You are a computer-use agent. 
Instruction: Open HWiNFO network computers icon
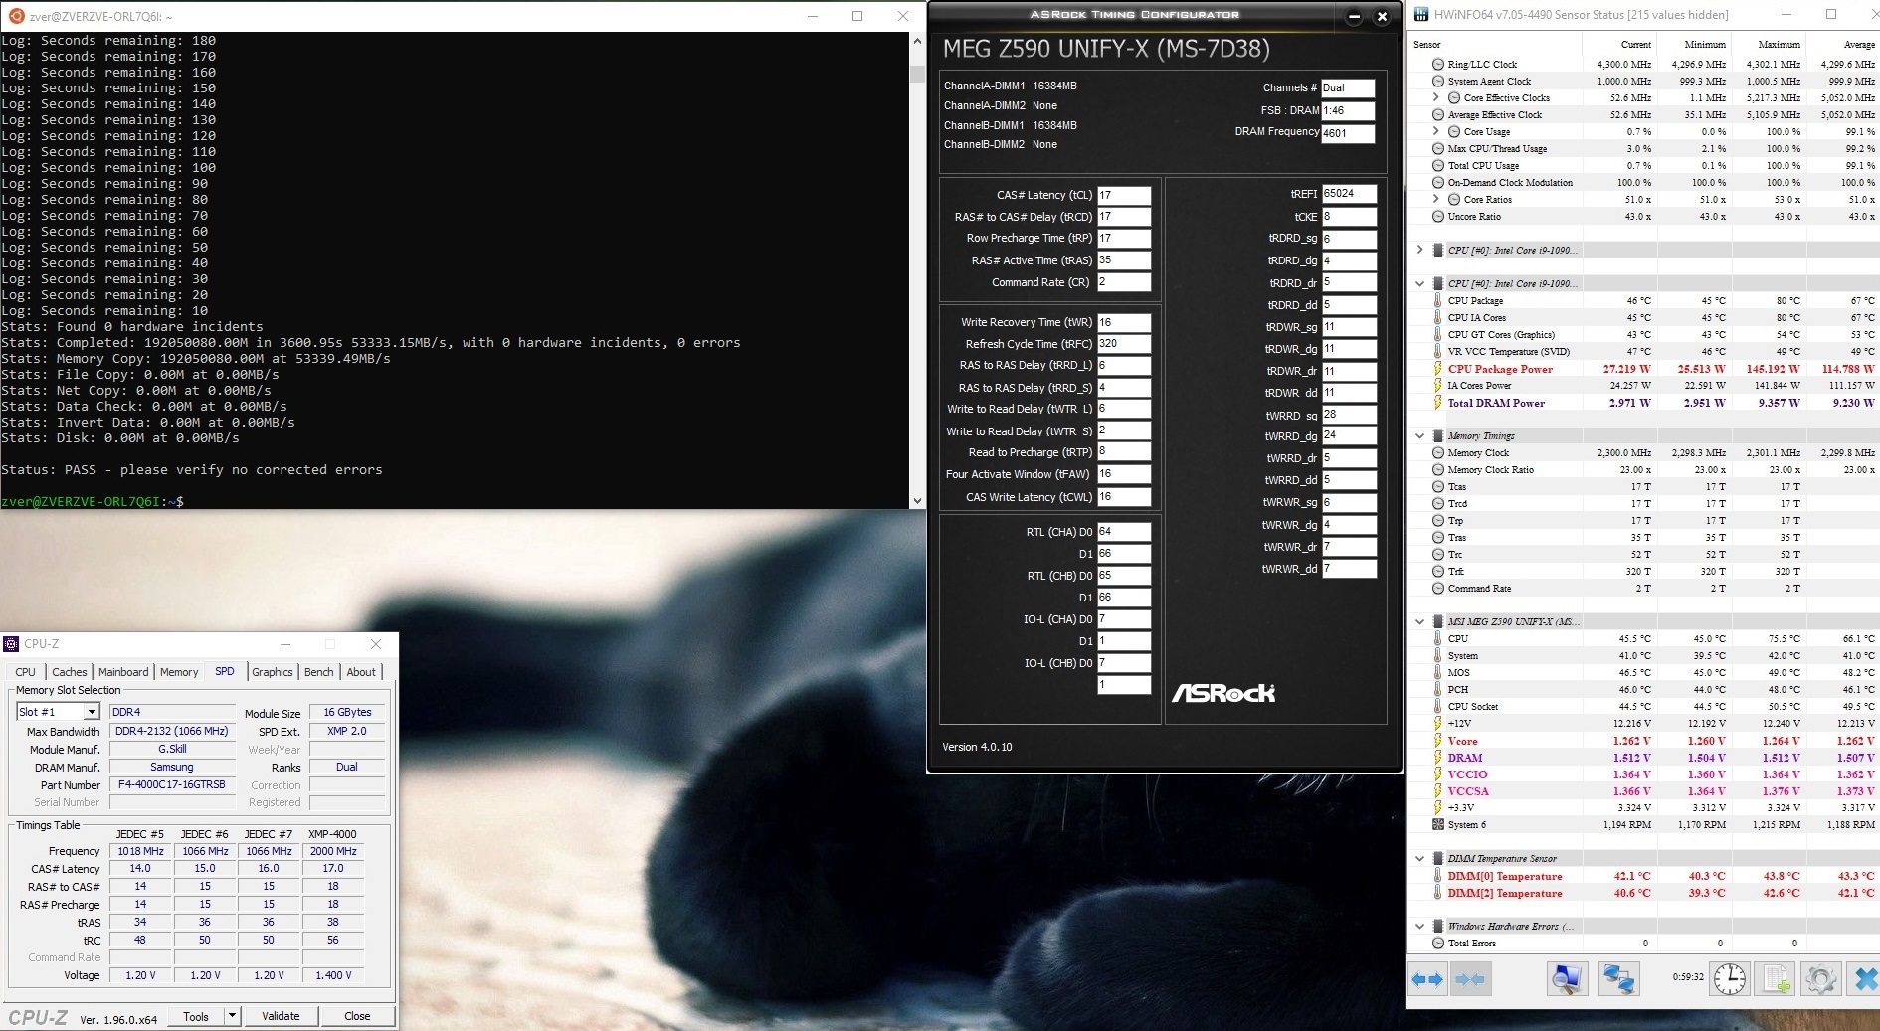tap(1618, 979)
